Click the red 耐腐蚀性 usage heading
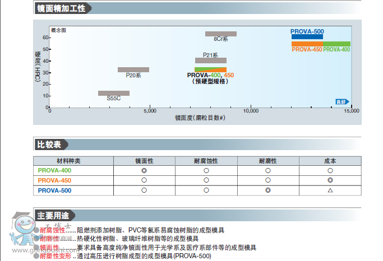The height and width of the screenshot is (261, 383). (53, 230)
